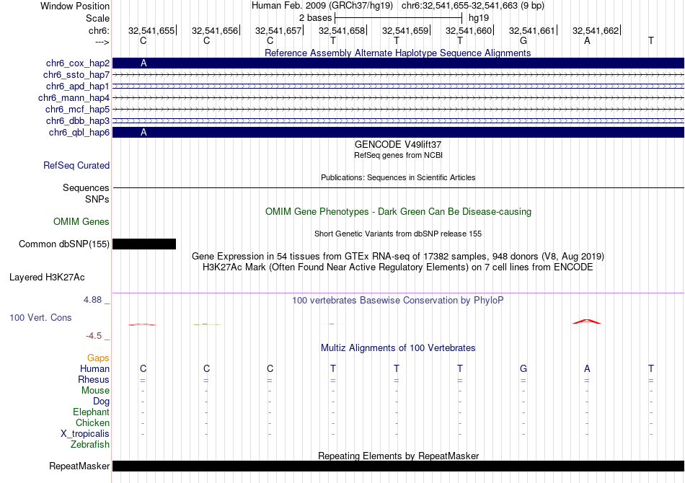Click the Reference Assembly Alternate Haplotype Sequence Alignments title
This screenshot has height=483, width=685.
[x=398, y=53]
